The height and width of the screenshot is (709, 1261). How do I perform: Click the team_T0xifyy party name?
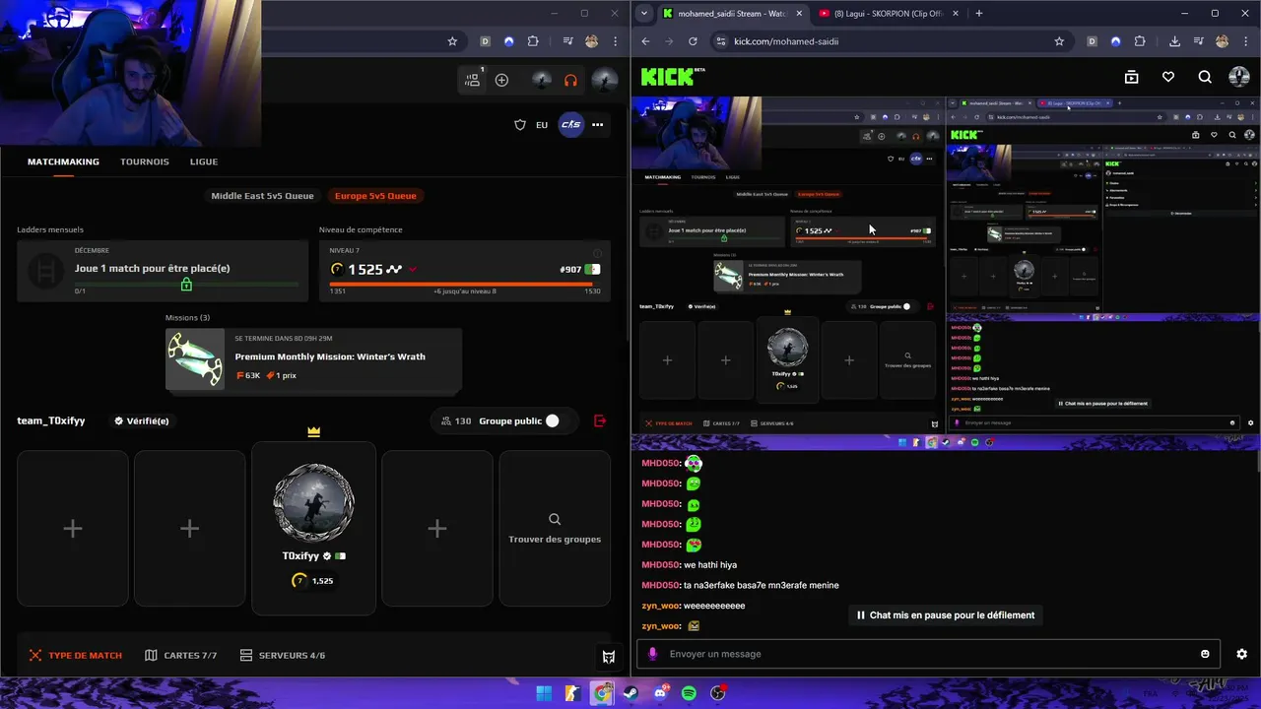tap(51, 420)
